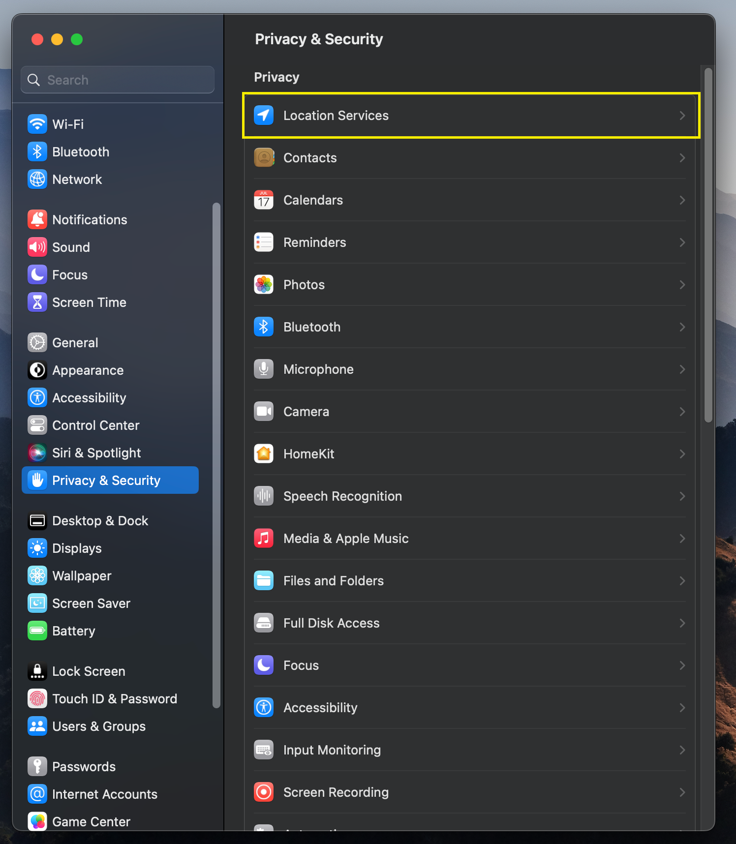Open Desktop & Dock settings

point(110,520)
